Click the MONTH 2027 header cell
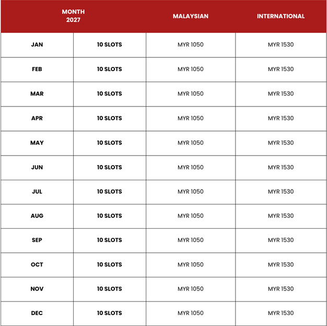 (73, 16)
